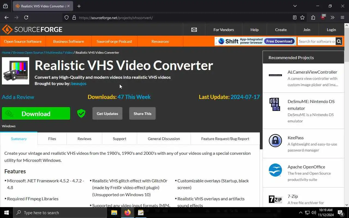This screenshot has width=349, height=218.
Task: Open the Firefox hamburger menu
Action: [x=342, y=17]
